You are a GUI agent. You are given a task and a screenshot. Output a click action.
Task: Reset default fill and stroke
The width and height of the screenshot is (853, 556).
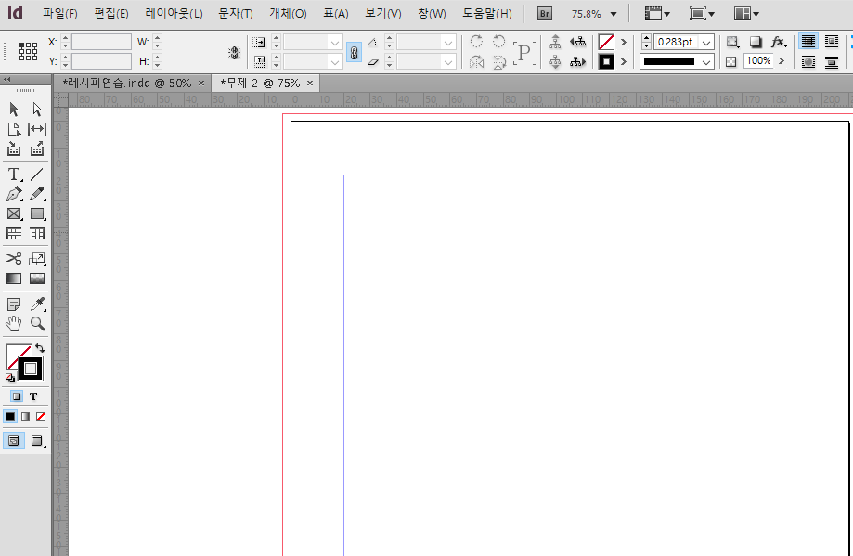(10, 378)
